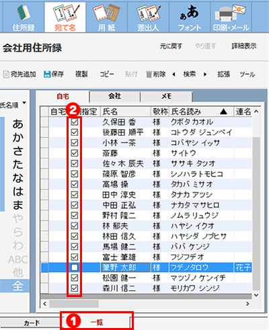269x330 pixels.
Task: Uncheck print checkbox for 久保田 香
Action: point(75,122)
